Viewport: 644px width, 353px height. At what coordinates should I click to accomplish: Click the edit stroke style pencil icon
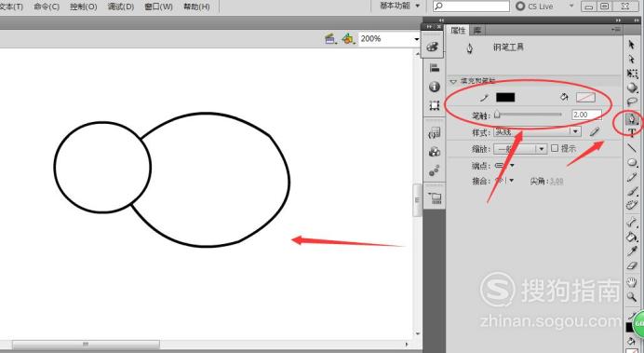click(595, 132)
